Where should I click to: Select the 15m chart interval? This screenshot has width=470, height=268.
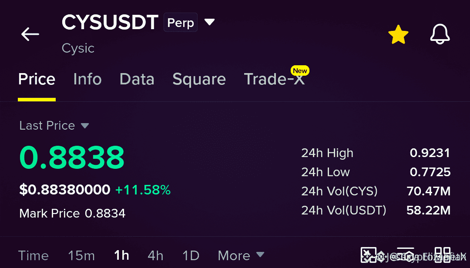click(81, 255)
